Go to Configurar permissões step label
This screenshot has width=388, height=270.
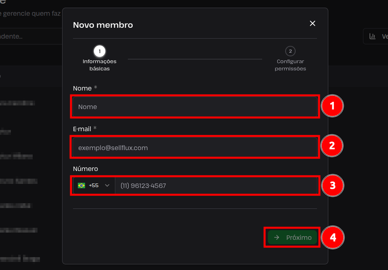[x=290, y=65]
